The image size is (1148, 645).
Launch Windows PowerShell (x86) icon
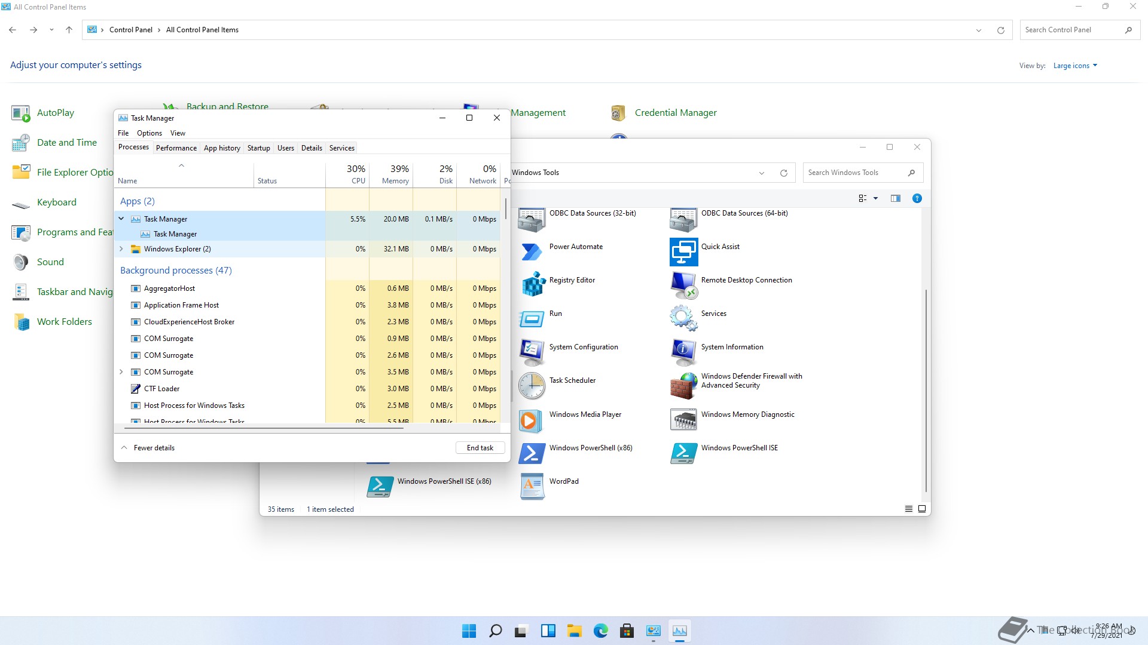[532, 453]
